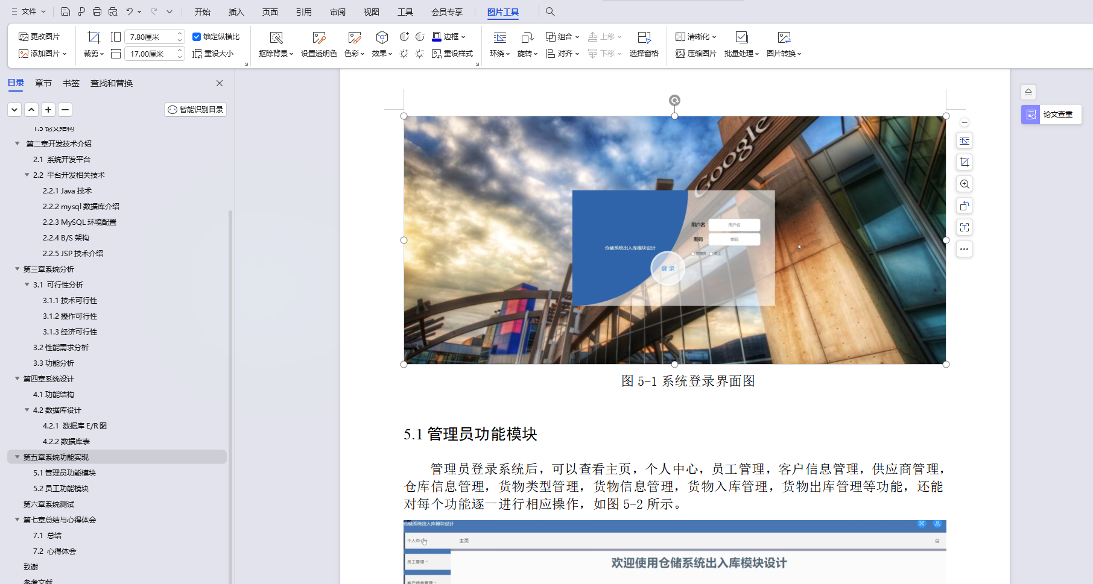Screen dimensions: 1093x584
Task: Switch to the 开始 ribbon tab
Action: [x=202, y=11]
